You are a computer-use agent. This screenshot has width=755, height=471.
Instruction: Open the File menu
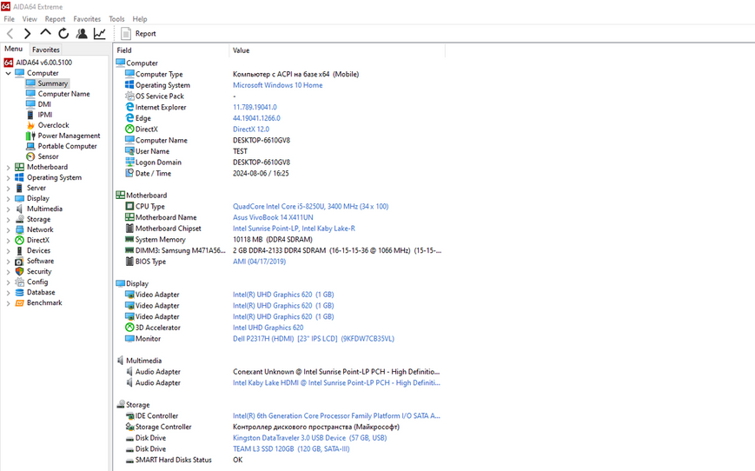point(10,19)
